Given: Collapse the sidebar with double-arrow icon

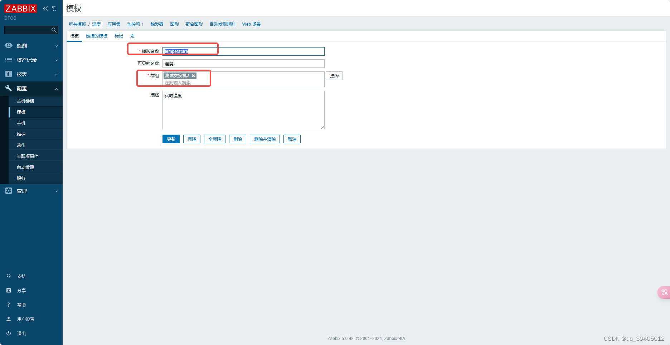Looking at the screenshot, I should (45, 9).
